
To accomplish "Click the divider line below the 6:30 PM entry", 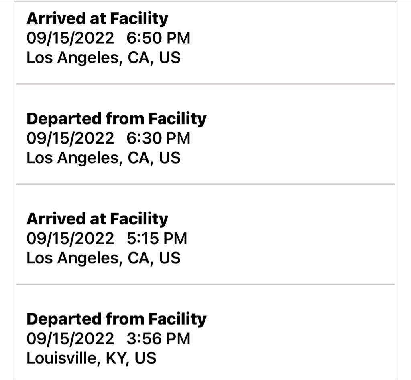I will click(x=205, y=184).
